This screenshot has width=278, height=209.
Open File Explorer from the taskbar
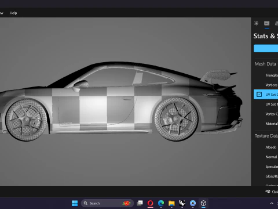coord(171,203)
